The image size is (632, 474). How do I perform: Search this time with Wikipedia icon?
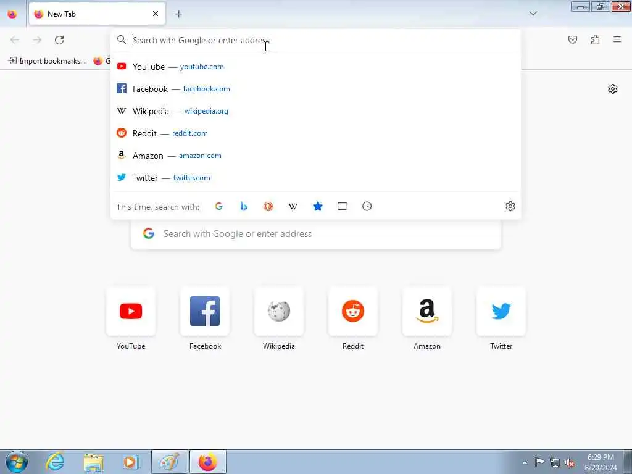pos(293,206)
